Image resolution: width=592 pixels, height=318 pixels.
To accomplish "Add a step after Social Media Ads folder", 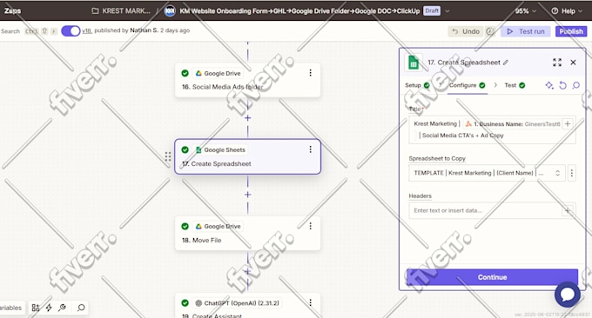I will 247,118.
